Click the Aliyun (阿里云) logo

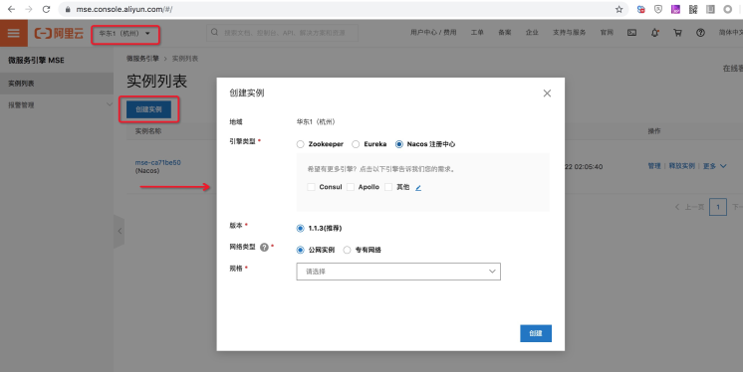pos(59,33)
